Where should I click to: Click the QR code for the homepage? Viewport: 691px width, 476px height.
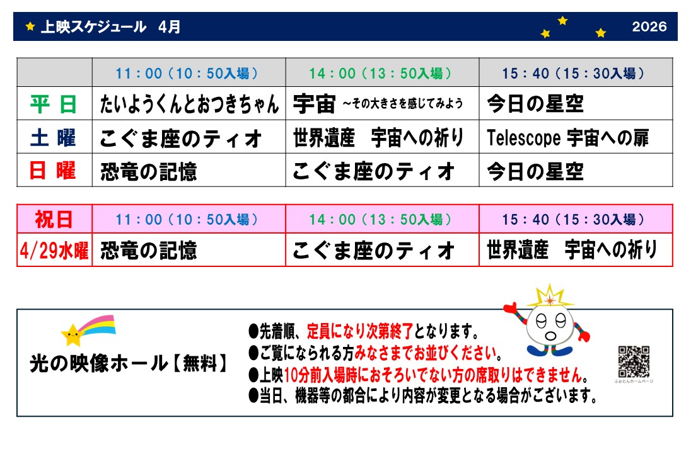coord(633,361)
